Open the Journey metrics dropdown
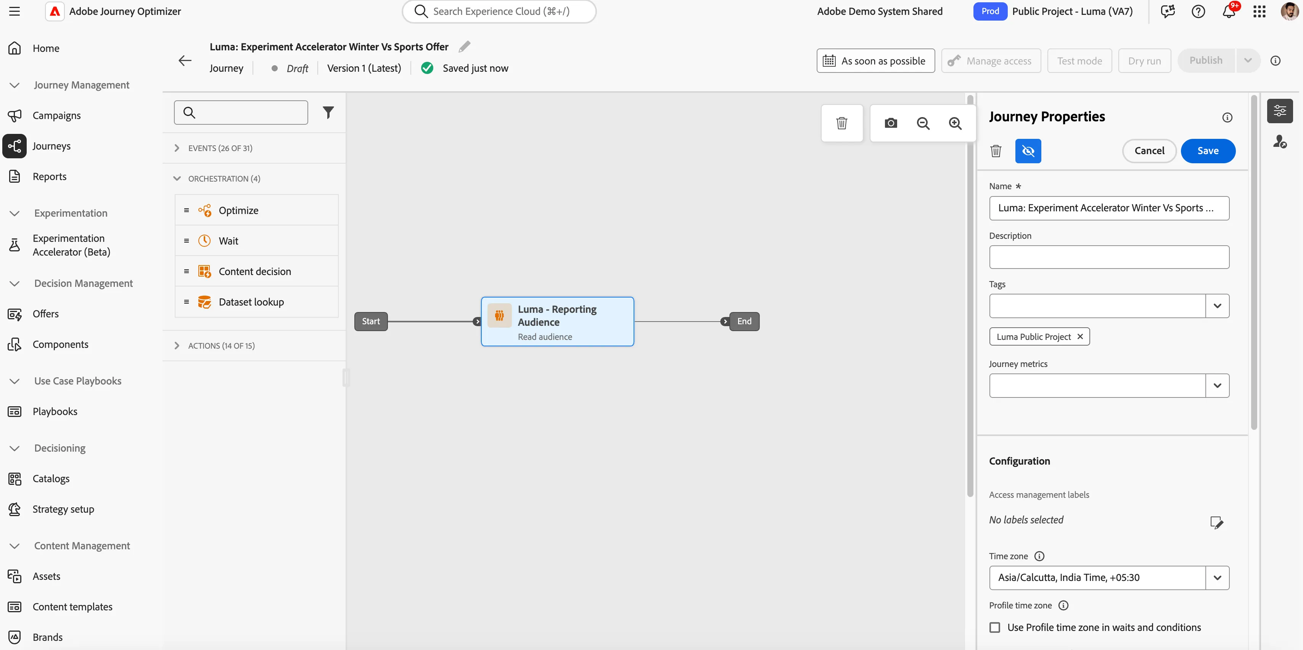Image resolution: width=1303 pixels, height=650 pixels. 1217,385
